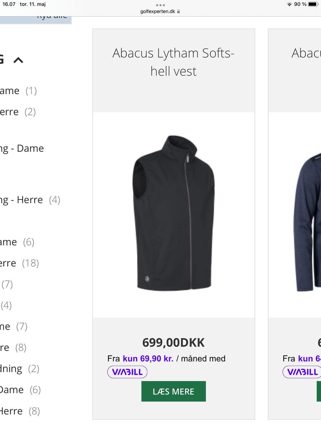
Task: Click the 699,00DKK price text
Action: point(173,342)
